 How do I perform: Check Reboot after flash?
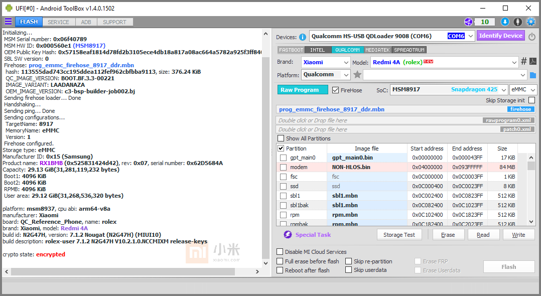click(280, 270)
